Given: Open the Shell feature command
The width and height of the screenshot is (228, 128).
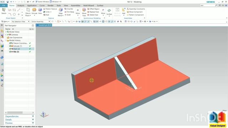Looking at the screenshot, I should [x=46, y=15].
